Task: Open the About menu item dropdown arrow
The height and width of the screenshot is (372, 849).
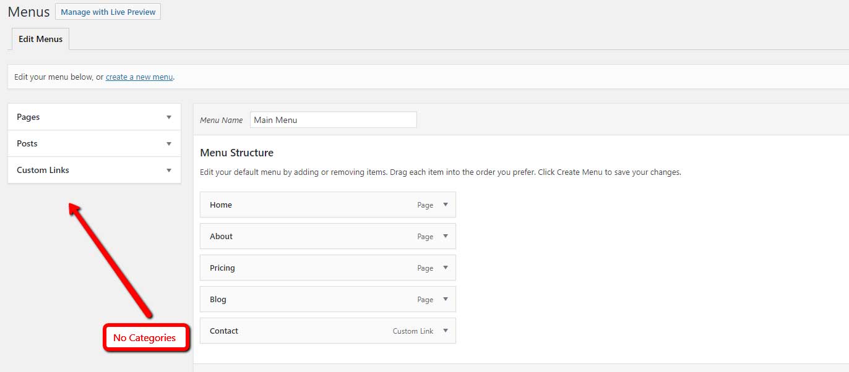Action: click(x=445, y=236)
